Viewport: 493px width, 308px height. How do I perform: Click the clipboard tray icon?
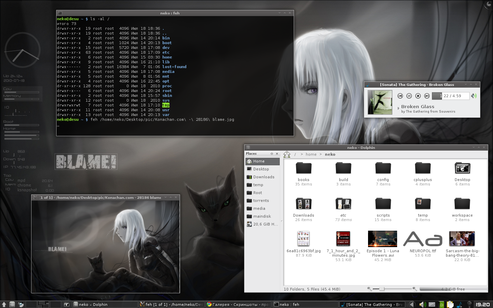pos(450,304)
